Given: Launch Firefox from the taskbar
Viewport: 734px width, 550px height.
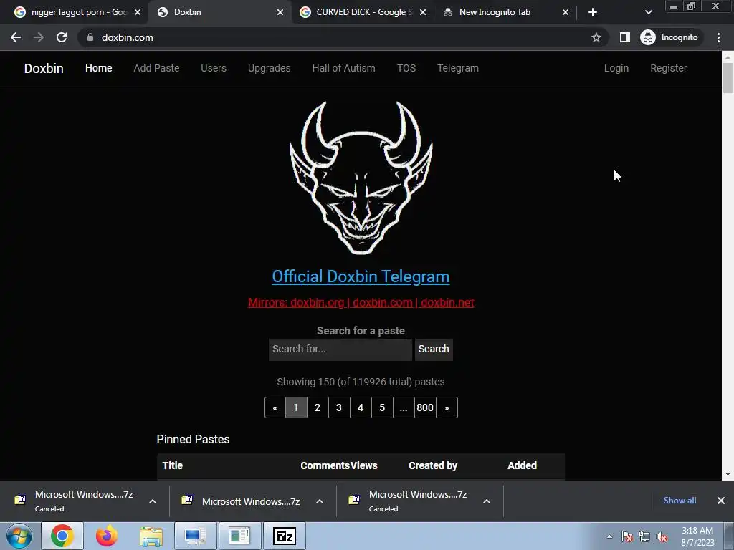Looking at the screenshot, I should (107, 536).
